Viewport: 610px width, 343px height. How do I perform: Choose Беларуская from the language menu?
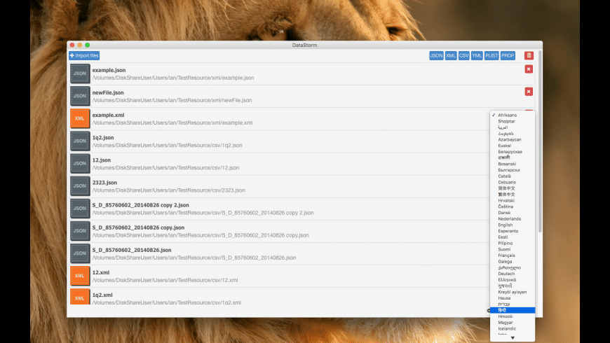pos(513,151)
